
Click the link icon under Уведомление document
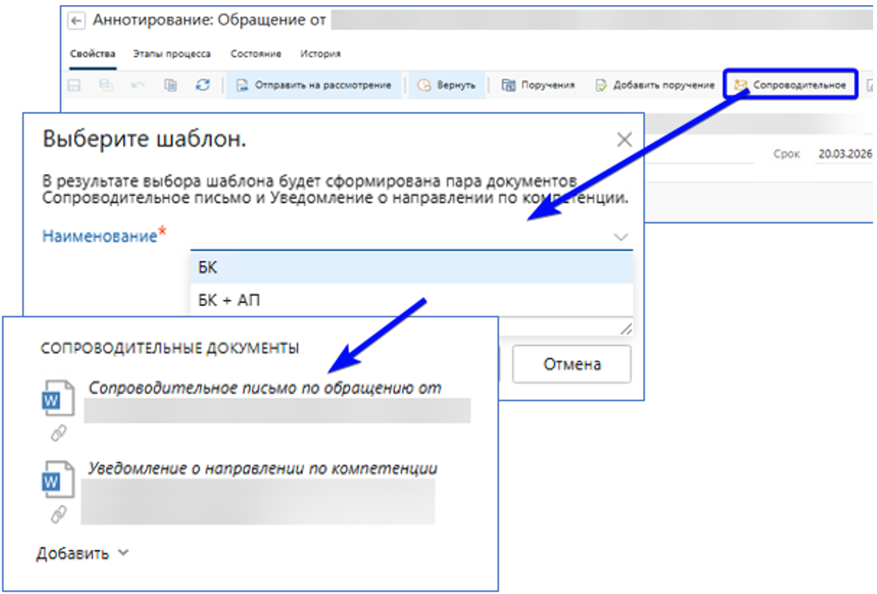pos(58,514)
